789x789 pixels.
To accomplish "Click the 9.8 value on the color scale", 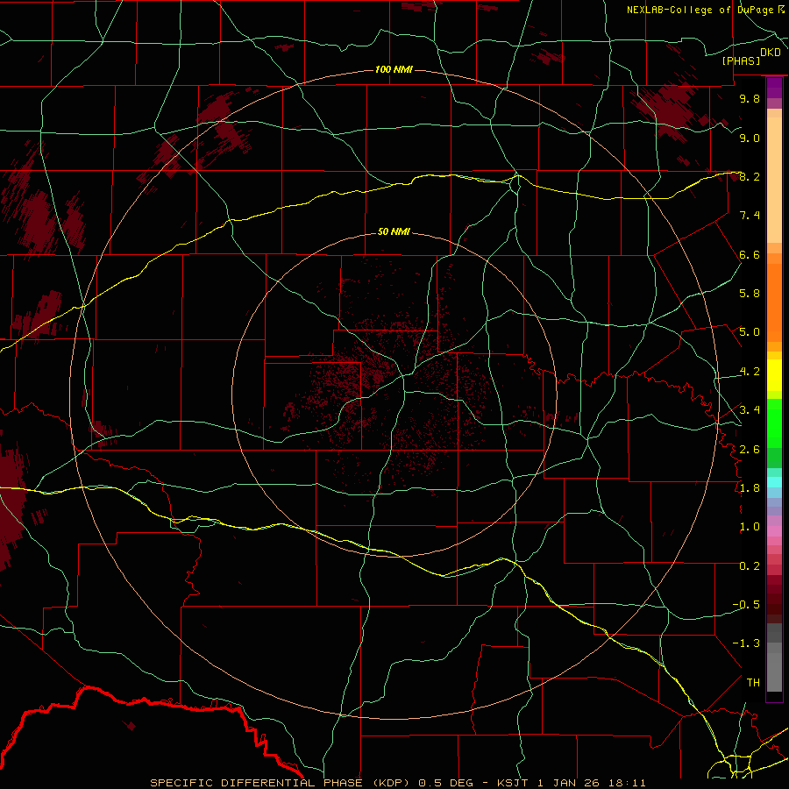I will click(750, 98).
